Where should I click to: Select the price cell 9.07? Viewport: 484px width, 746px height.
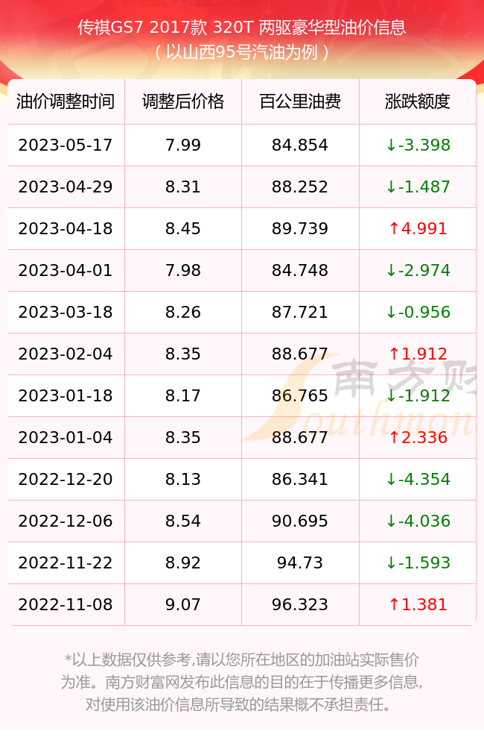coord(183,604)
